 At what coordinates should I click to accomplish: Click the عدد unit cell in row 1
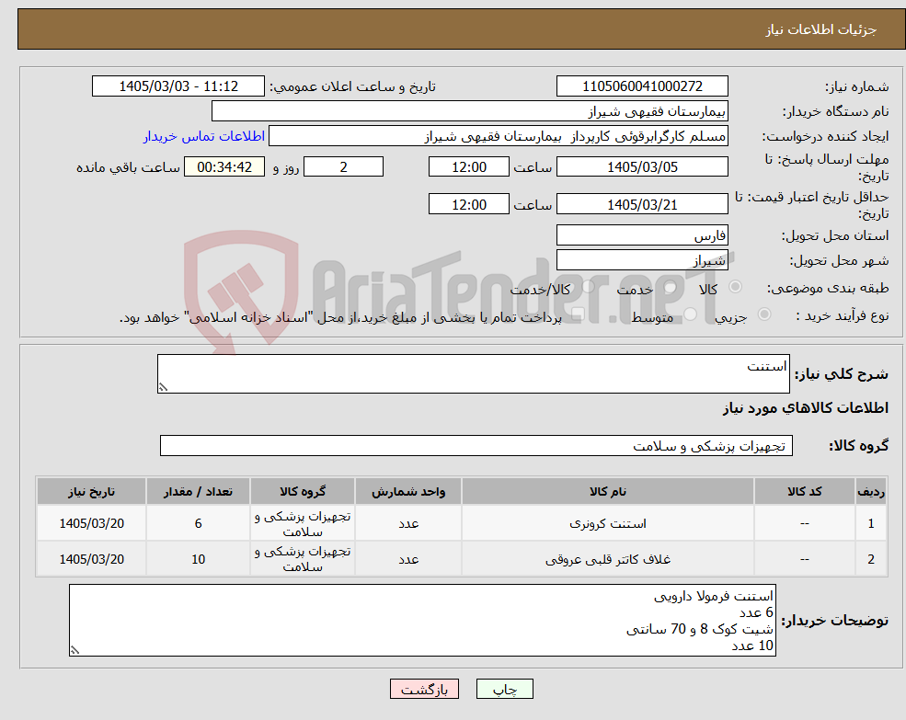point(408,523)
